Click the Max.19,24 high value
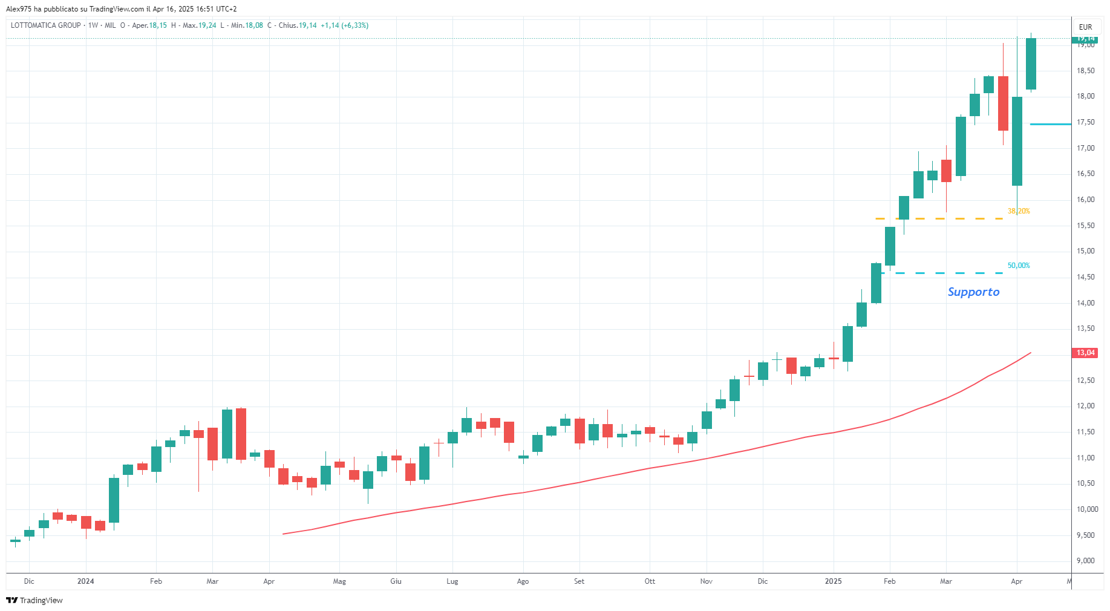The image size is (1110, 611). pos(199,25)
